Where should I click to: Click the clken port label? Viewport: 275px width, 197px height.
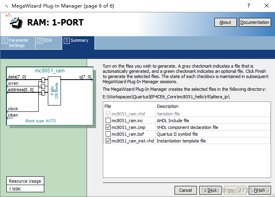point(13,115)
